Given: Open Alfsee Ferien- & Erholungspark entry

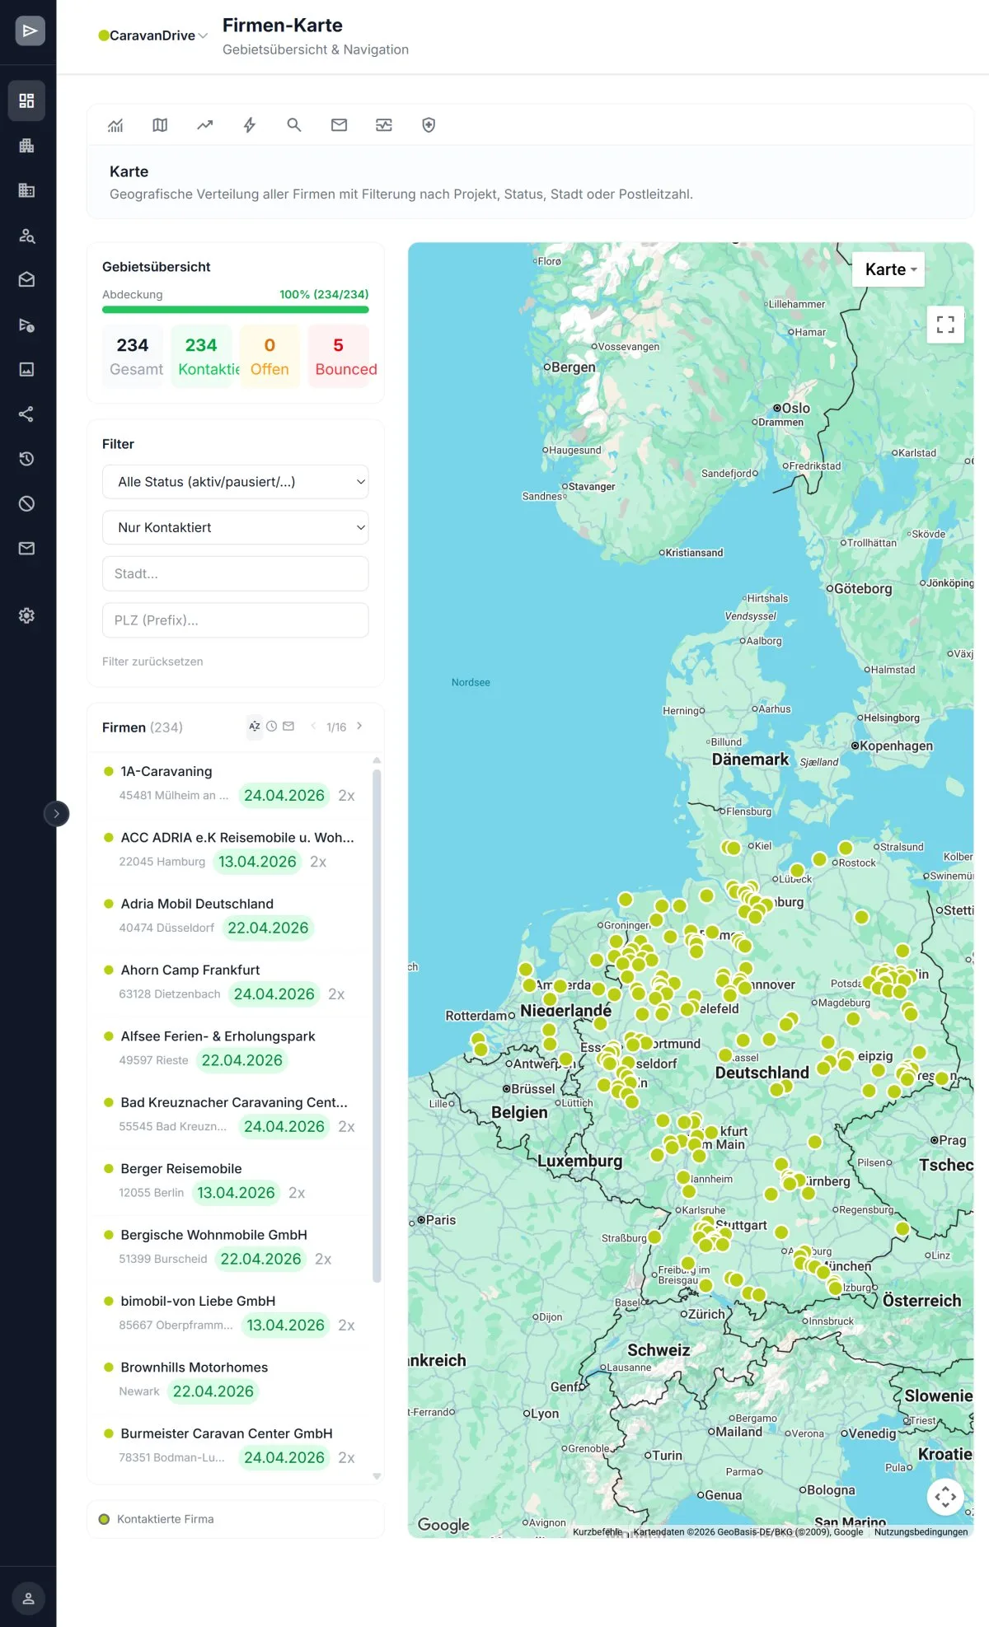Looking at the screenshot, I should (230, 1049).
